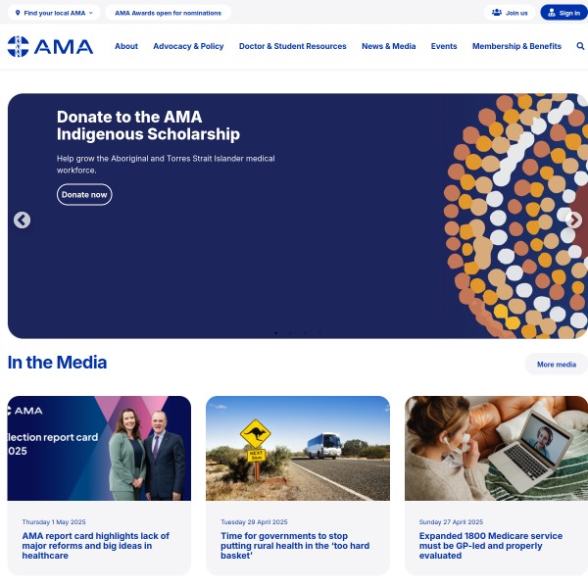
Task: Open AMA Awards open for nominations link
Action: 168,13
